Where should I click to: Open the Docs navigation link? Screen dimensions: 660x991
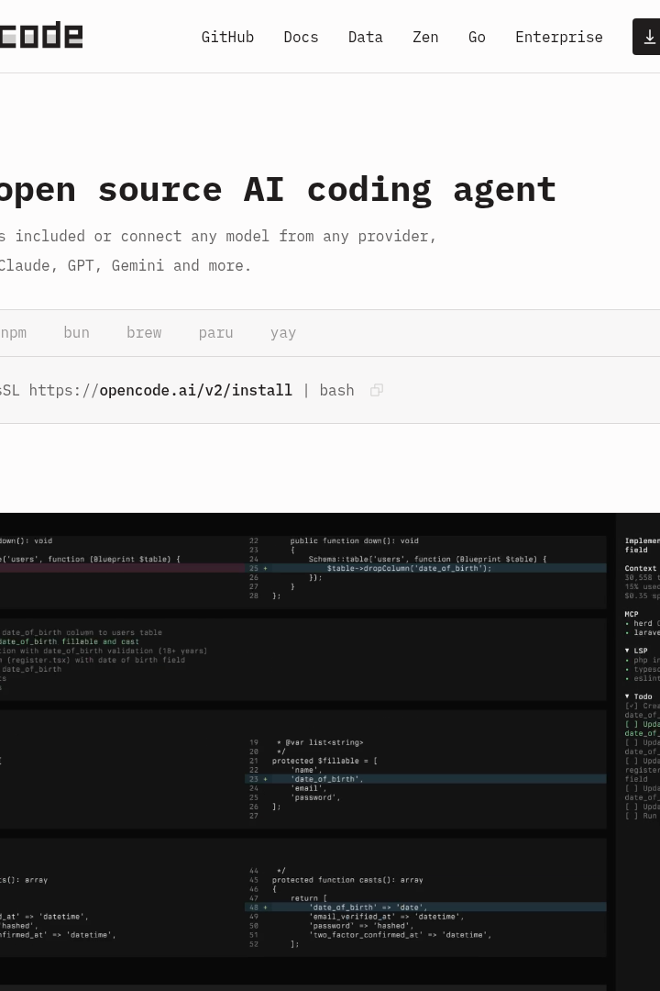(301, 38)
